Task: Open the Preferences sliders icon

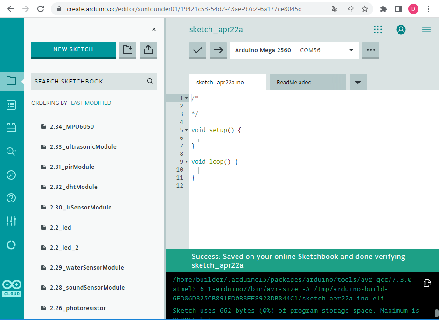Action: click(x=11, y=221)
